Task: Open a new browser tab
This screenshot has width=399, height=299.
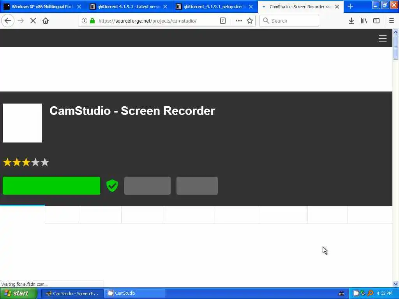Action: (x=350, y=6)
